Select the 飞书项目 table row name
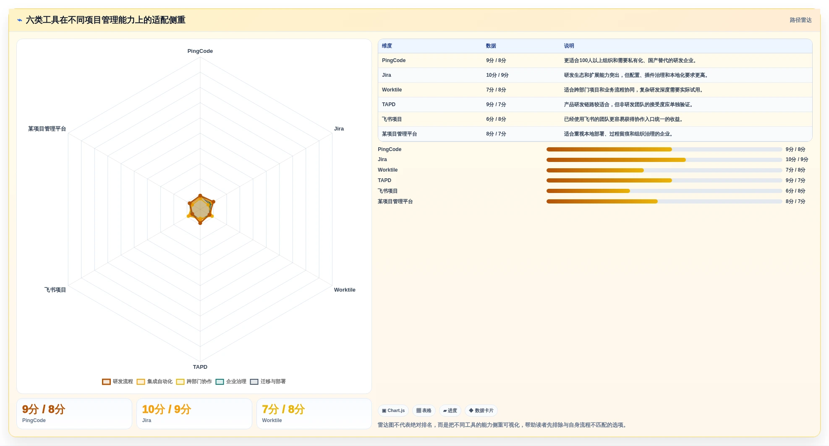829x446 pixels. (x=392, y=120)
